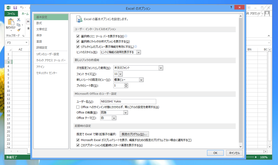278x165 pixels.
Task: Toggle show Start screen on startup checkbox
Action: (78, 145)
